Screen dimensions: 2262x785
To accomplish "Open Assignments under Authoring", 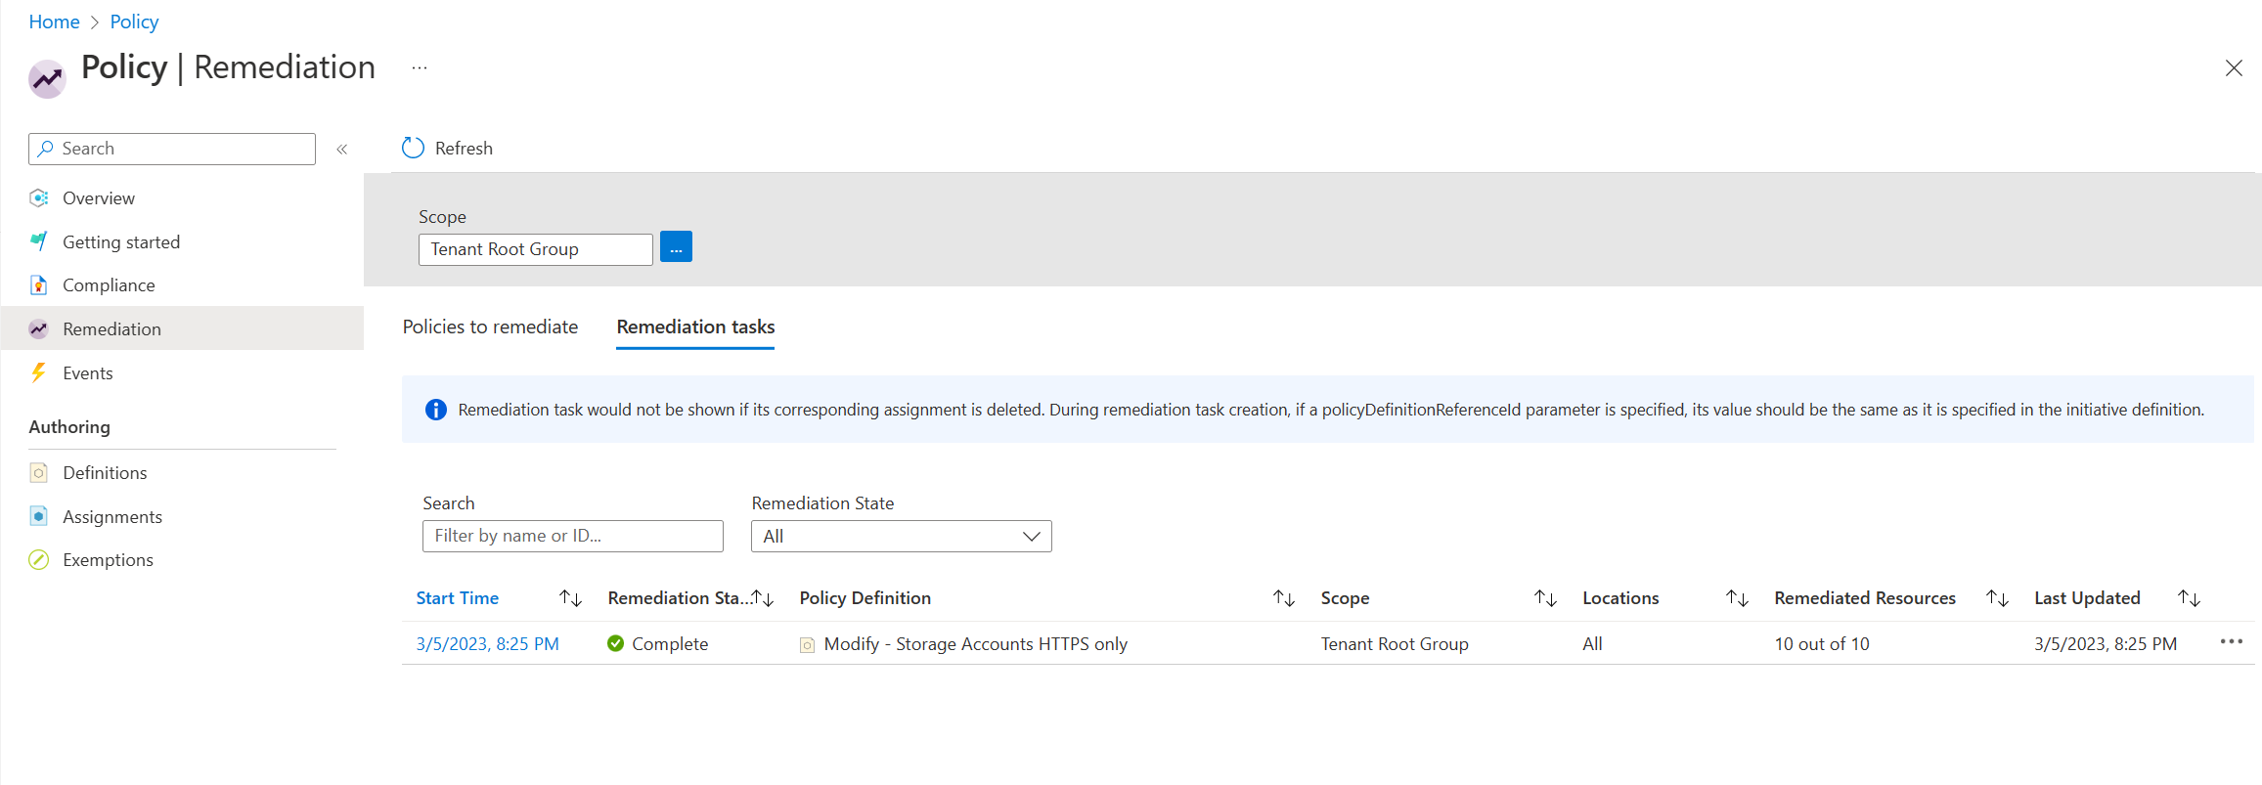I will pos(111,517).
